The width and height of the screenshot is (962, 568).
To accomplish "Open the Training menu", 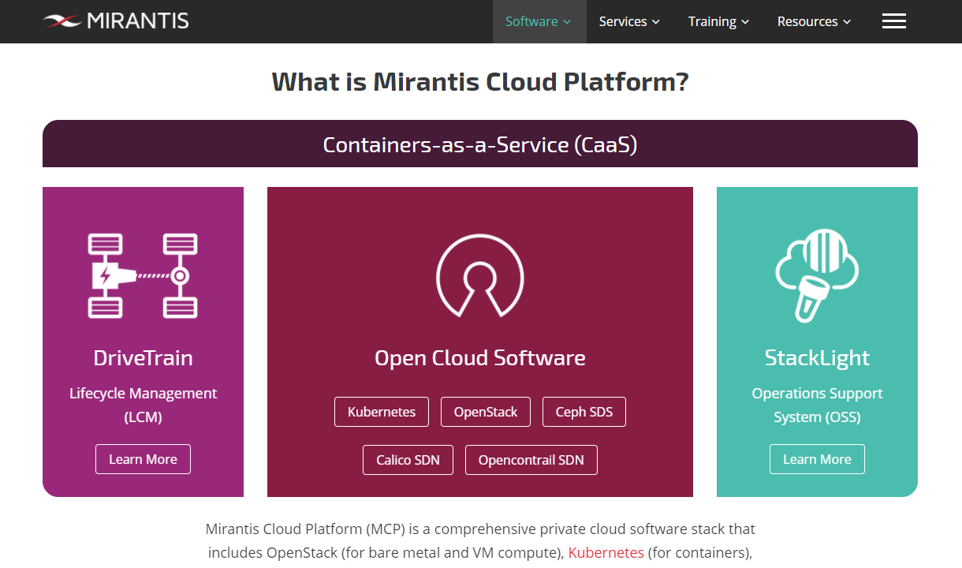I will (718, 21).
